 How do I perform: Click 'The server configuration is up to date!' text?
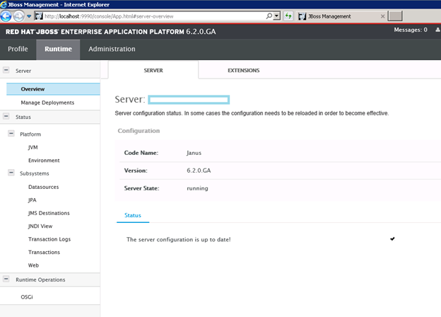[x=178, y=240]
